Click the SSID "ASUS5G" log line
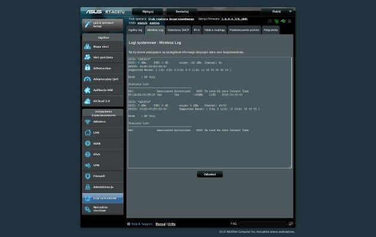 [x=139, y=102]
